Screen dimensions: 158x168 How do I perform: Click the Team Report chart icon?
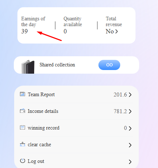click(x=23, y=94)
